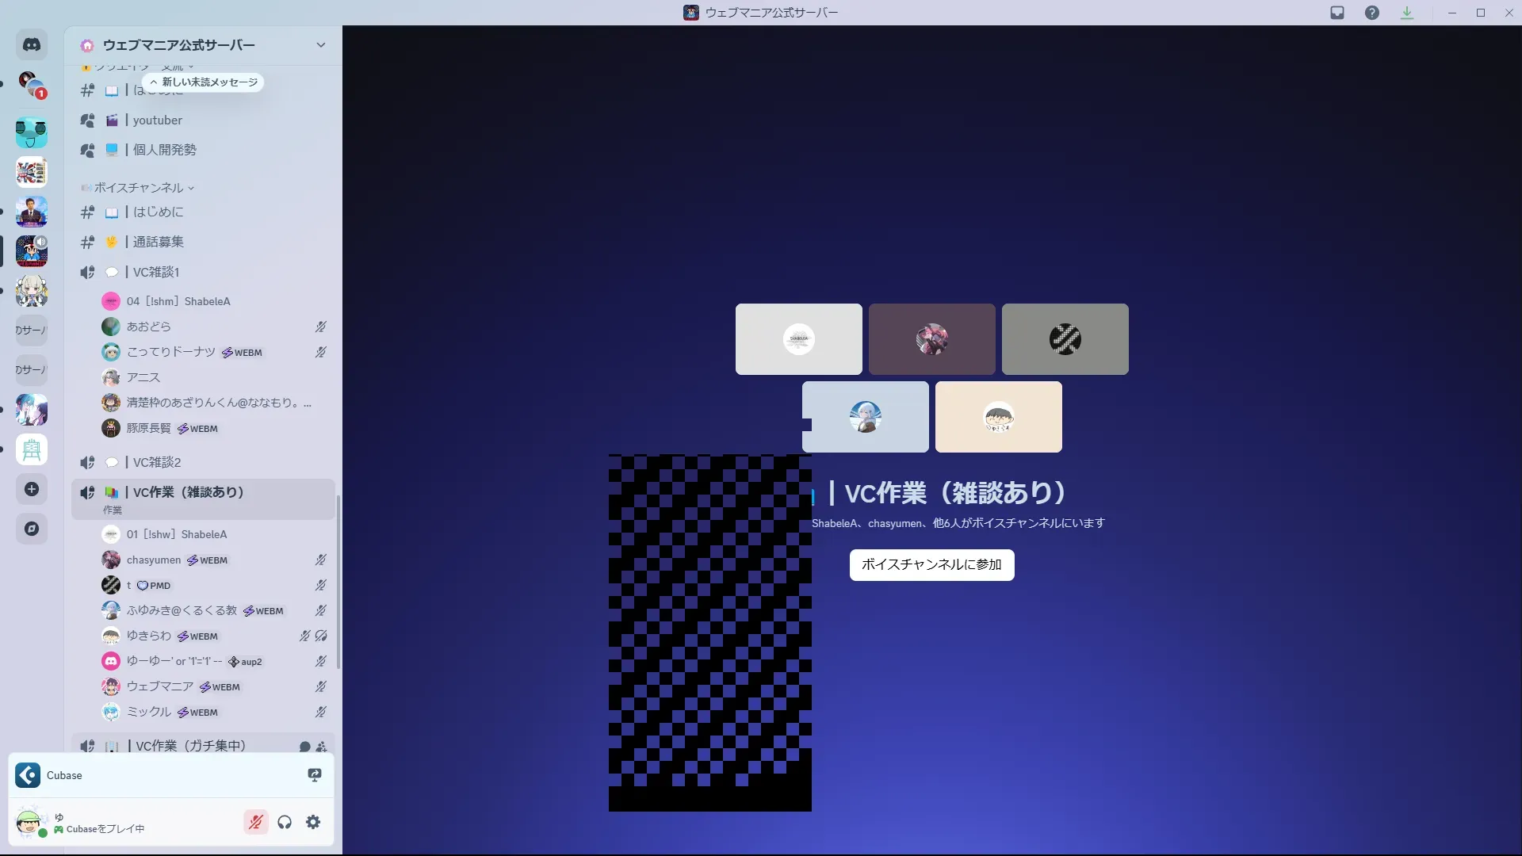
Task: Toggle microphone mute button
Action: (x=255, y=822)
